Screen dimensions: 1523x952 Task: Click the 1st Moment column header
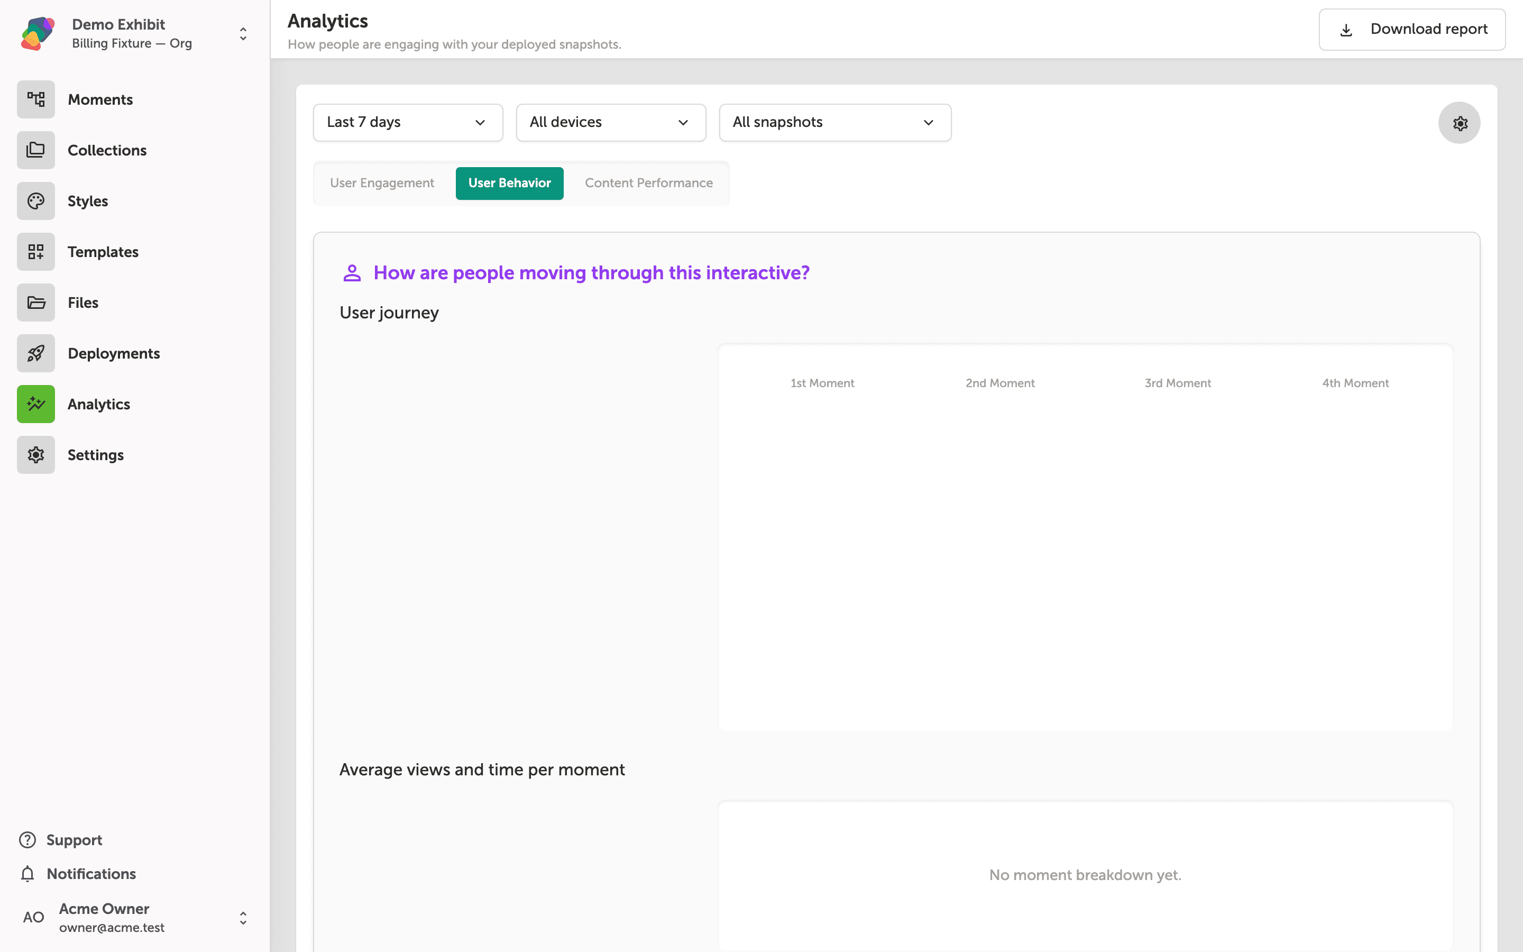pyautogui.click(x=822, y=383)
